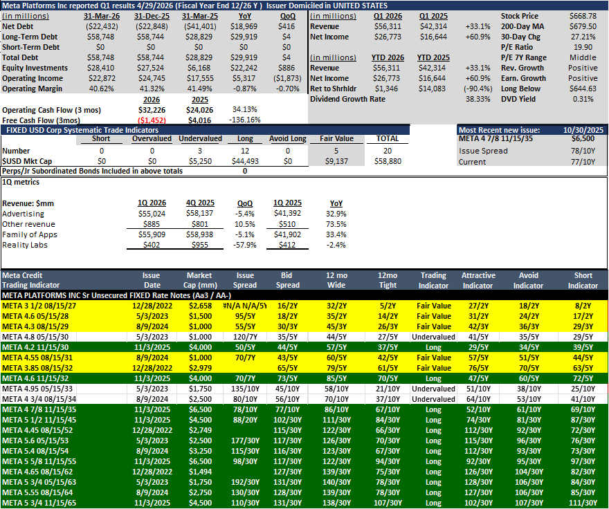
Task: Click the Family of Apps 4Q 2025 value
Action: pyautogui.click(x=199, y=234)
